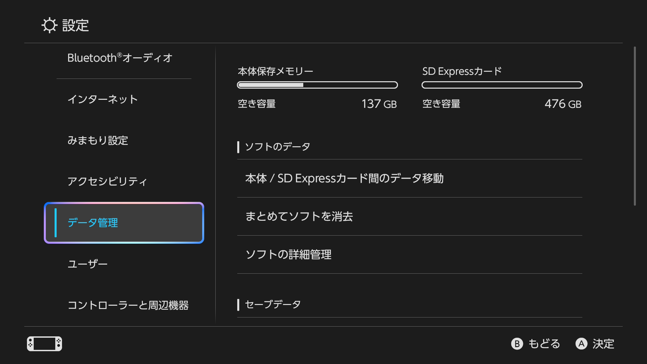Viewport: 647px width, 364px height.
Task: Click the セーブデータ section header
Action: pos(273,305)
